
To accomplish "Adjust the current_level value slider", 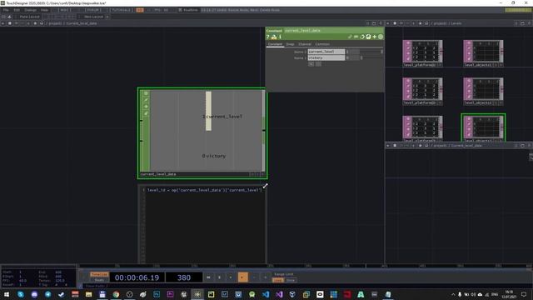I will [371, 52].
